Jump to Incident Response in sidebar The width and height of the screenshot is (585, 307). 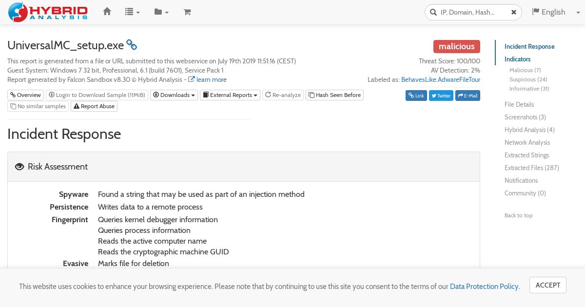coord(529,46)
